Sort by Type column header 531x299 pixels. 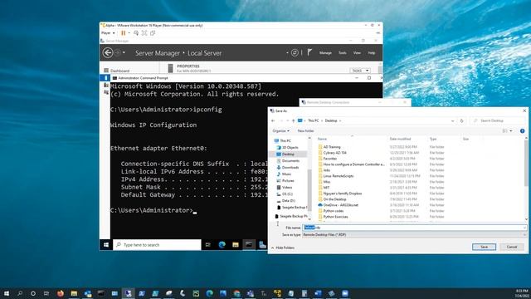433,139
